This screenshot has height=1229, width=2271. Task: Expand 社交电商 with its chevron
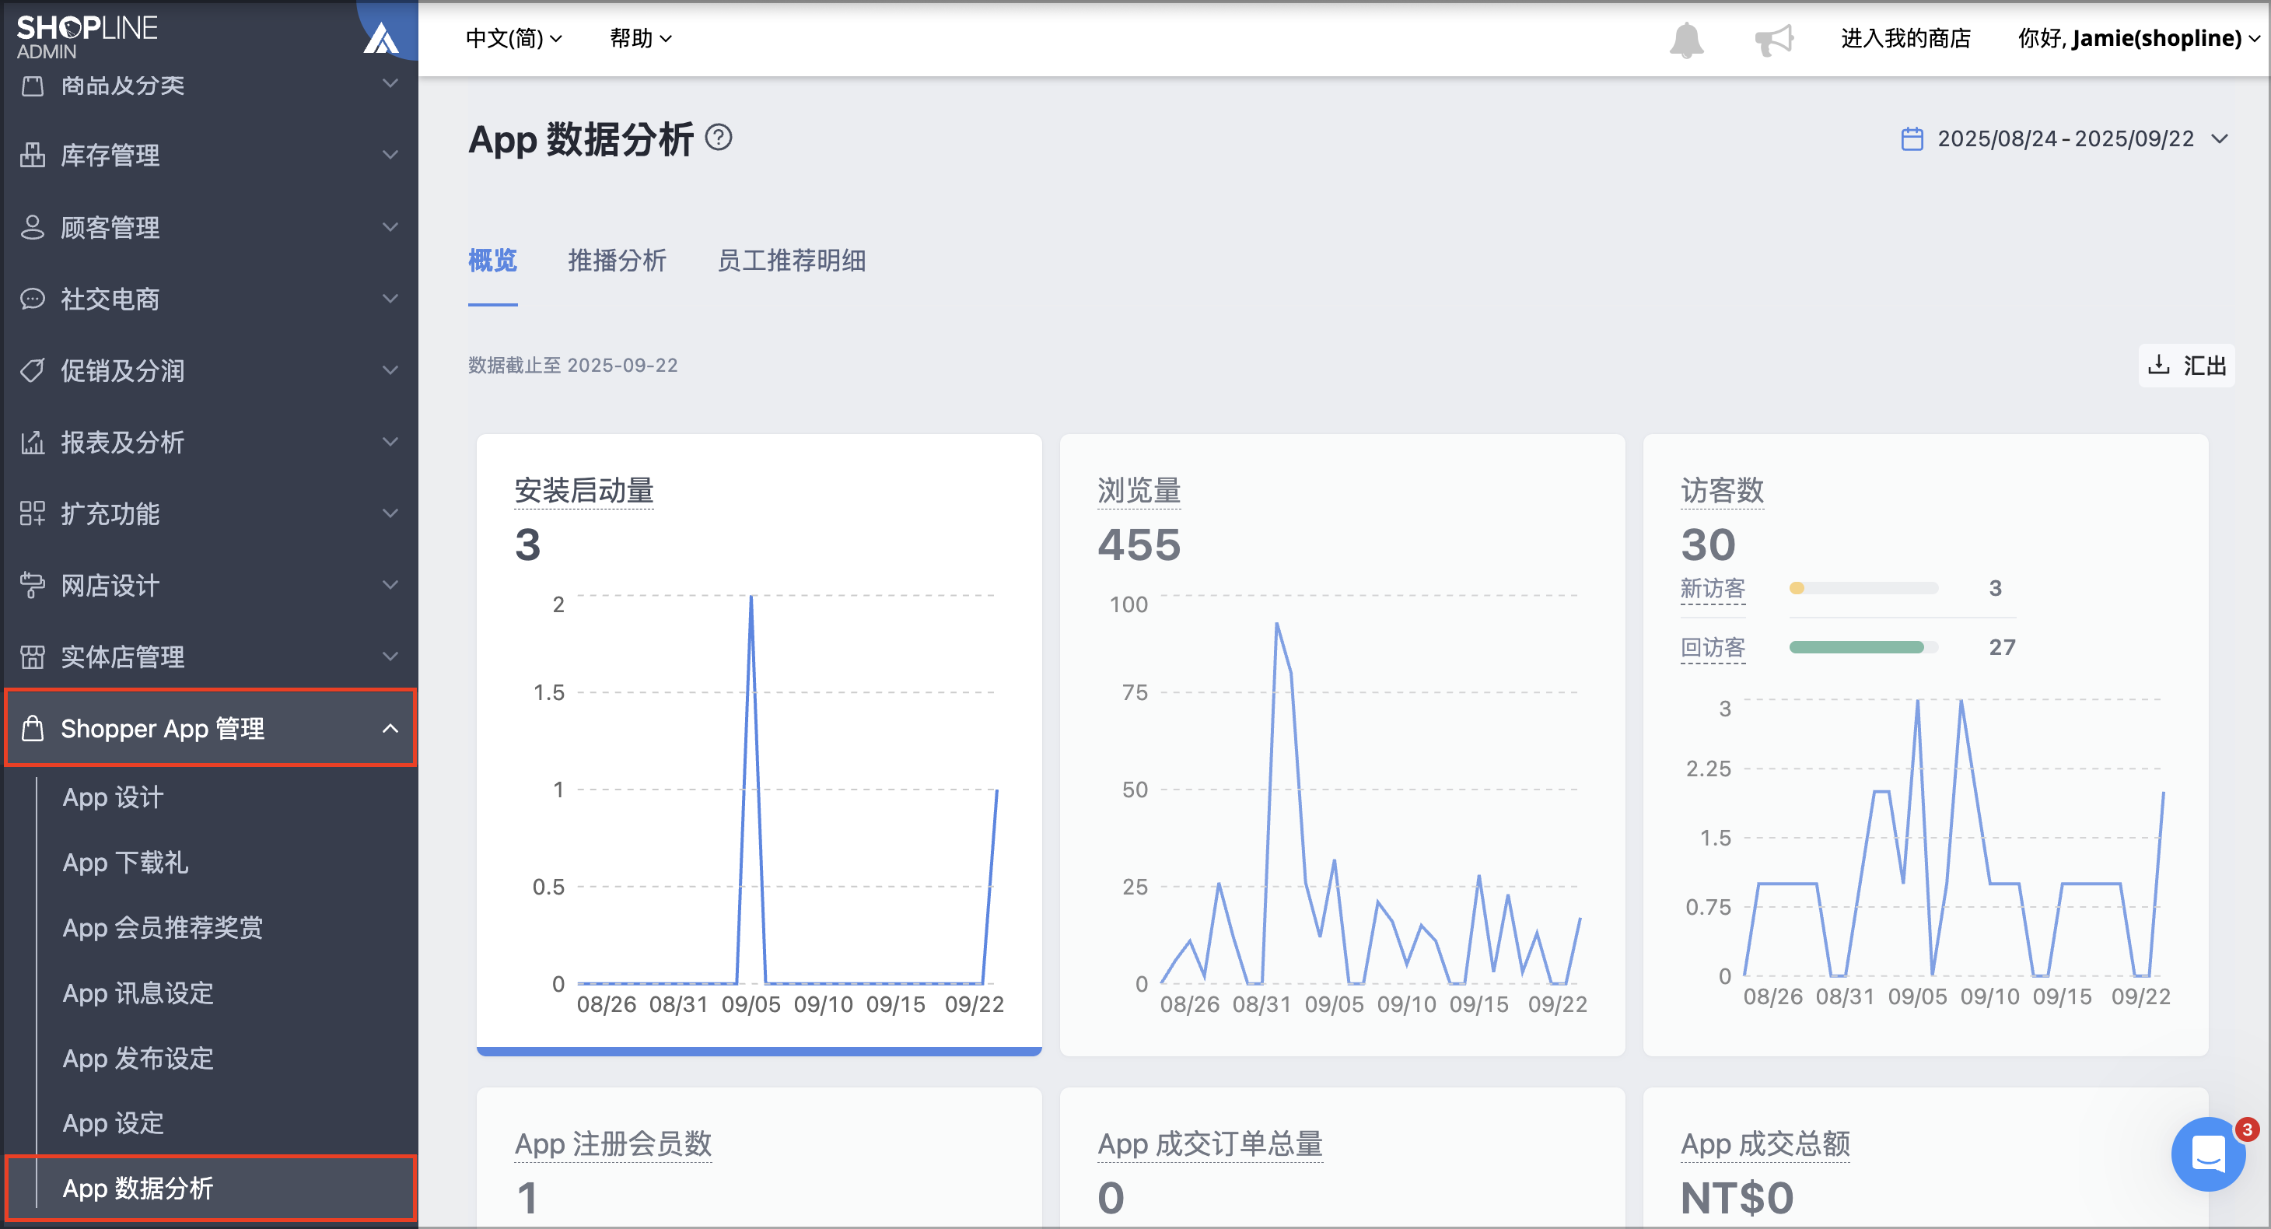click(390, 299)
